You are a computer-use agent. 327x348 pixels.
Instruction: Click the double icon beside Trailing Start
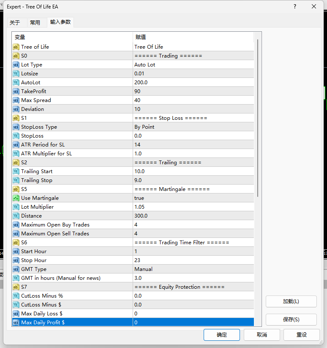click(x=16, y=171)
